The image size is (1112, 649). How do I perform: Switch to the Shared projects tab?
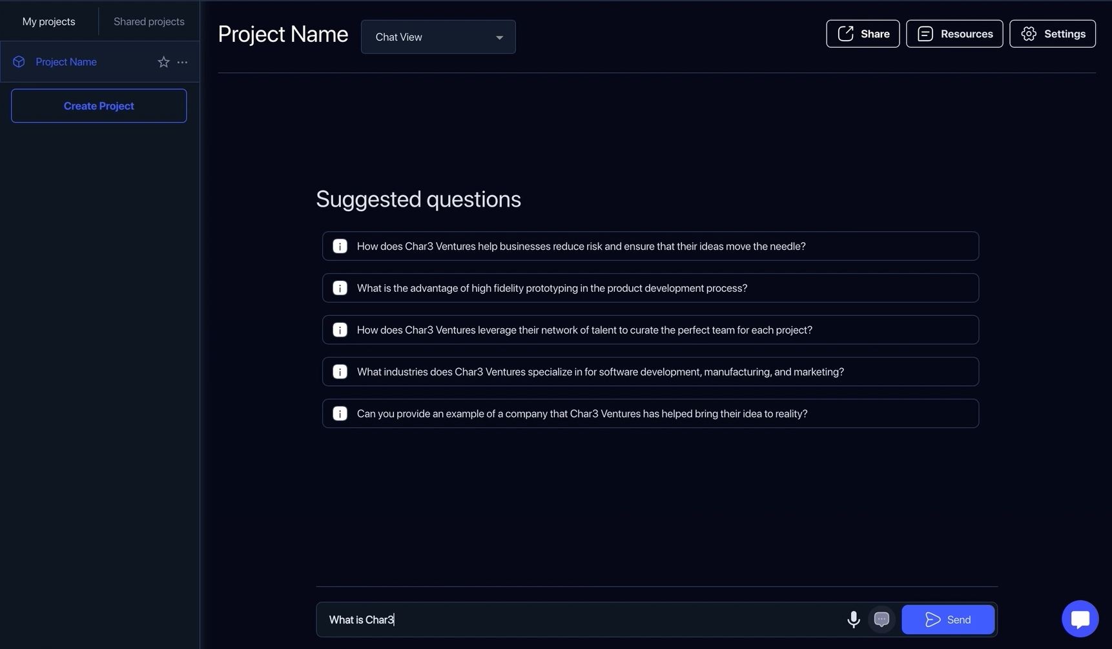tap(149, 21)
